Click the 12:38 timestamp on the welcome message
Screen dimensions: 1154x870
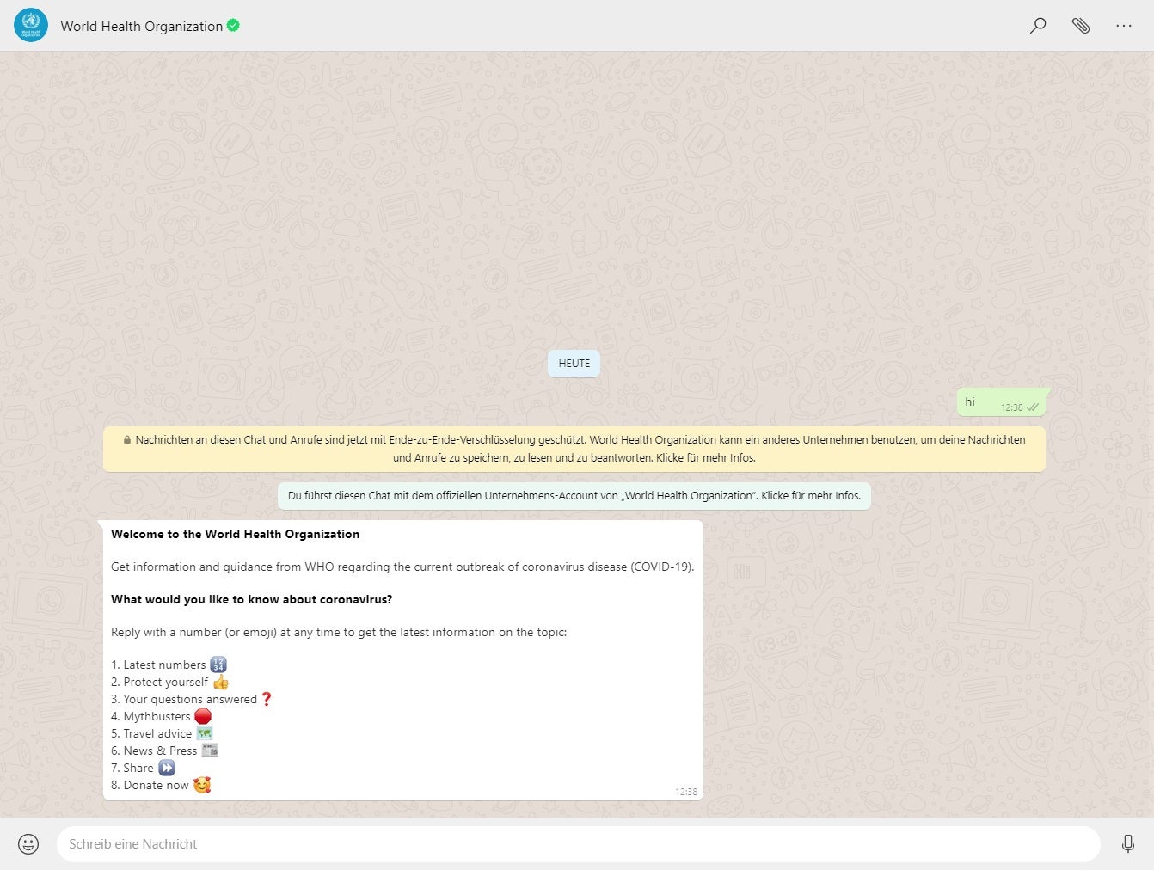(x=686, y=792)
